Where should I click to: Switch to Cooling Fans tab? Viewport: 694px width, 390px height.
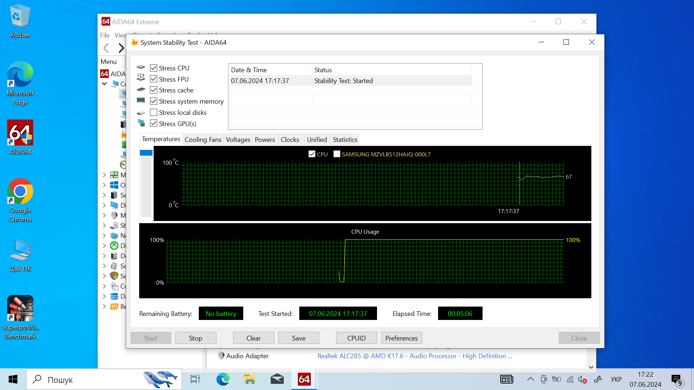[203, 140]
